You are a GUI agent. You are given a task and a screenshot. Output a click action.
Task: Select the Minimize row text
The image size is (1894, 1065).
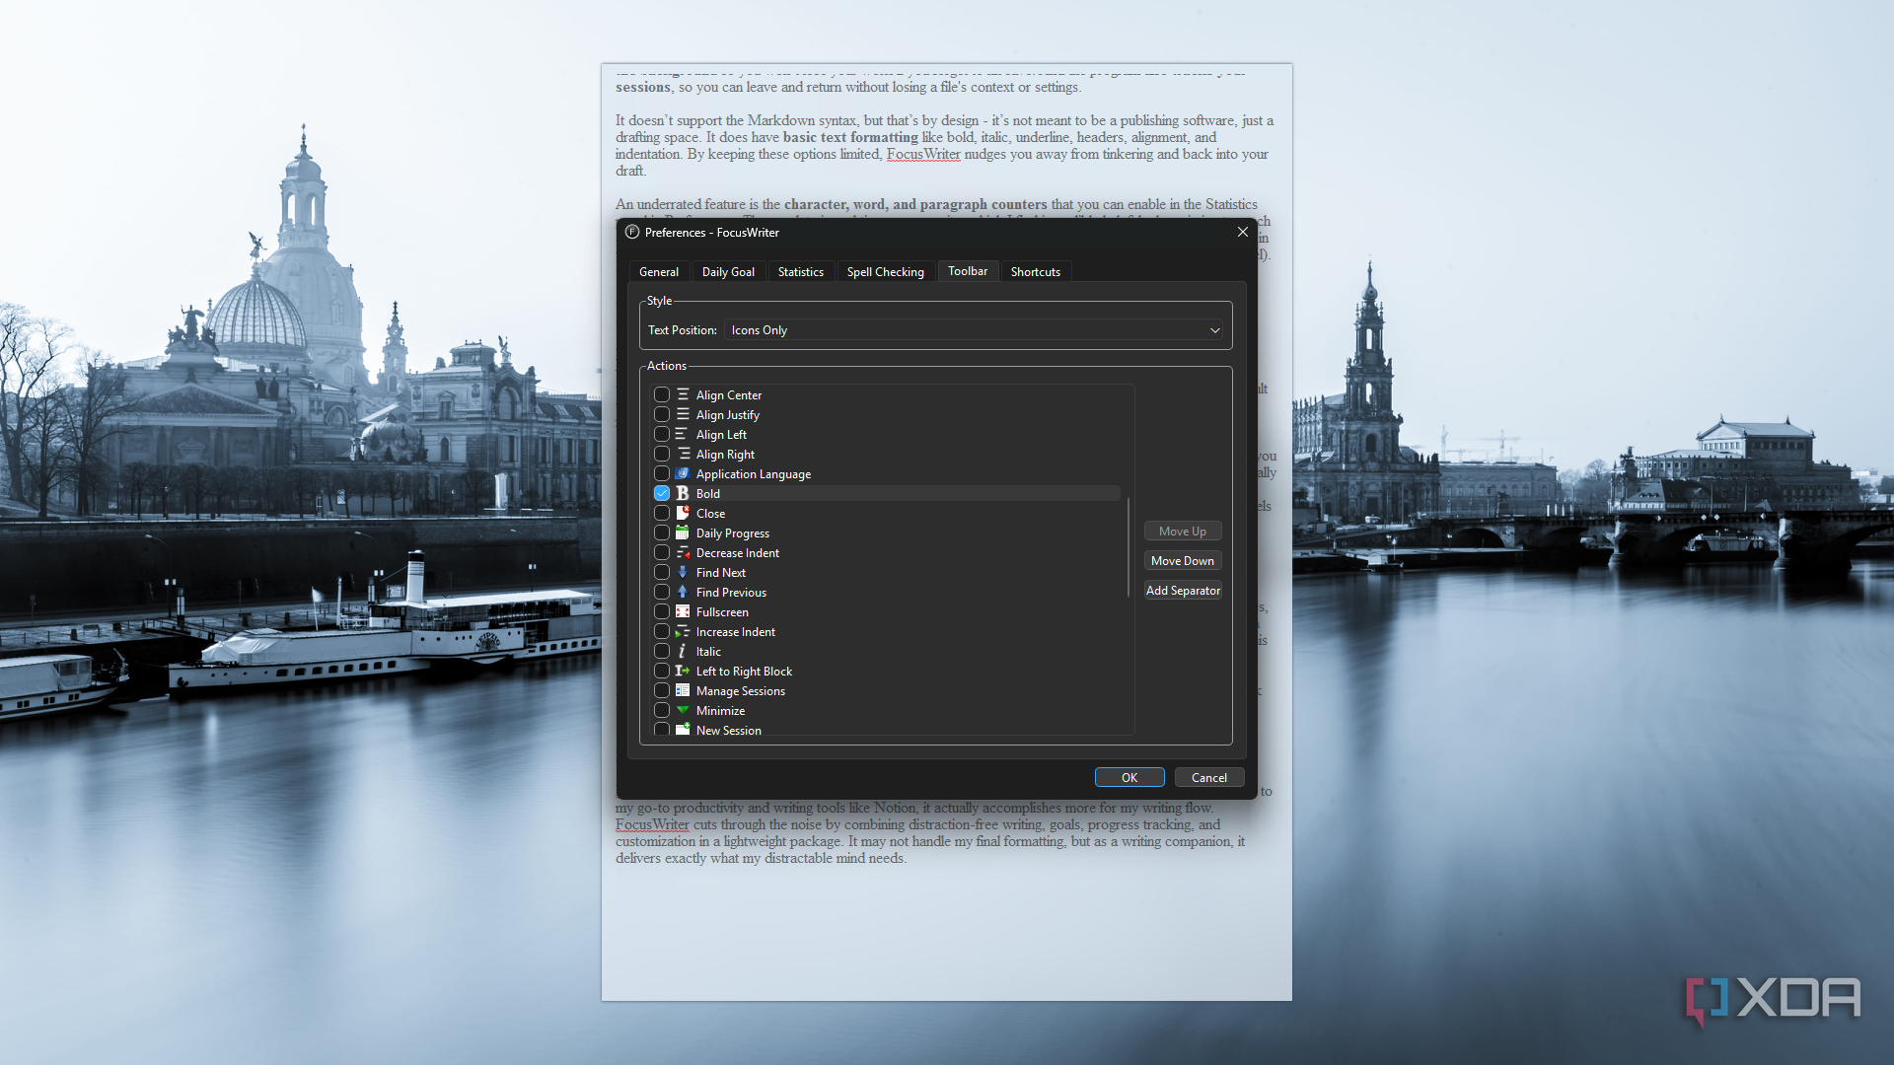720,711
